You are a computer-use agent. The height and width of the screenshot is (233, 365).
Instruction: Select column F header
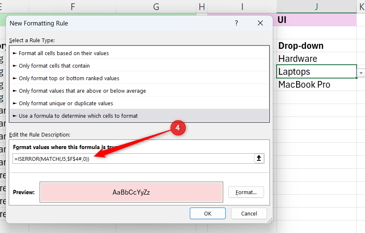click(x=73, y=7)
